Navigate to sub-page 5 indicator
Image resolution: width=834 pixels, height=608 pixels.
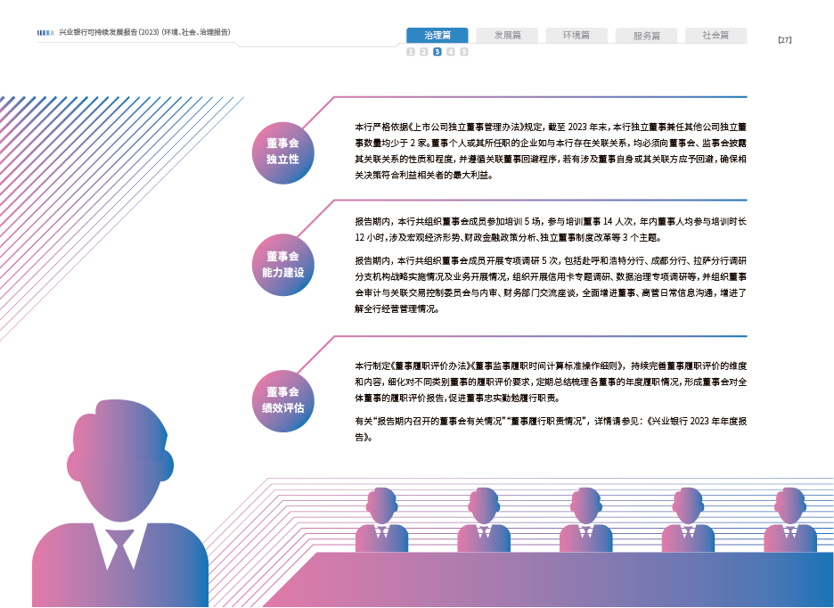point(464,53)
